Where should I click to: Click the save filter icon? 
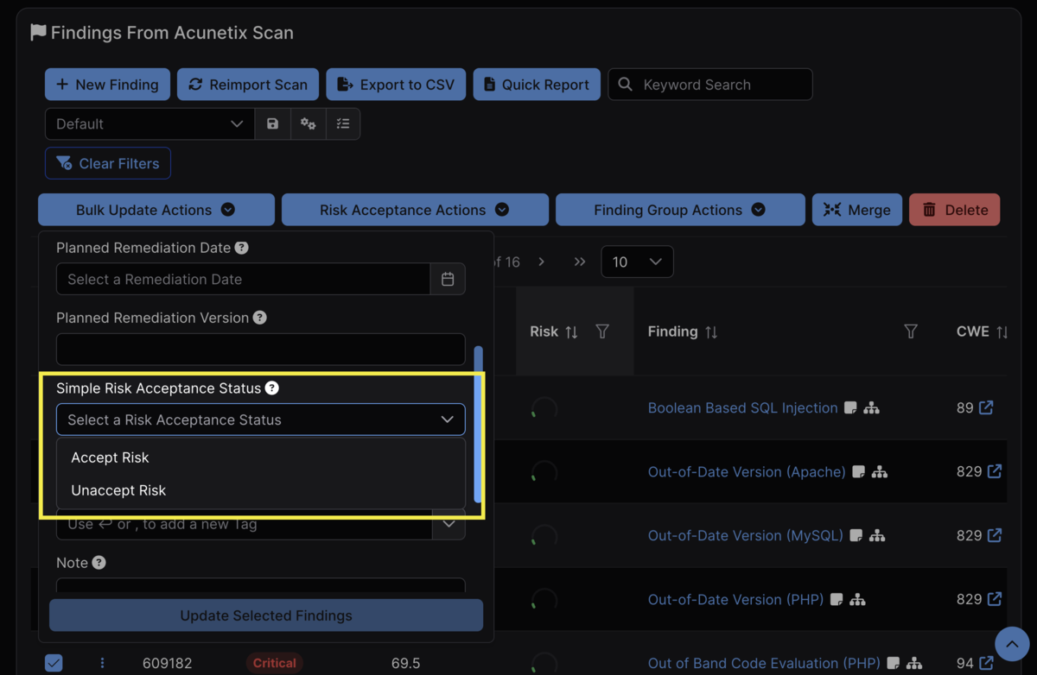click(x=272, y=123)
